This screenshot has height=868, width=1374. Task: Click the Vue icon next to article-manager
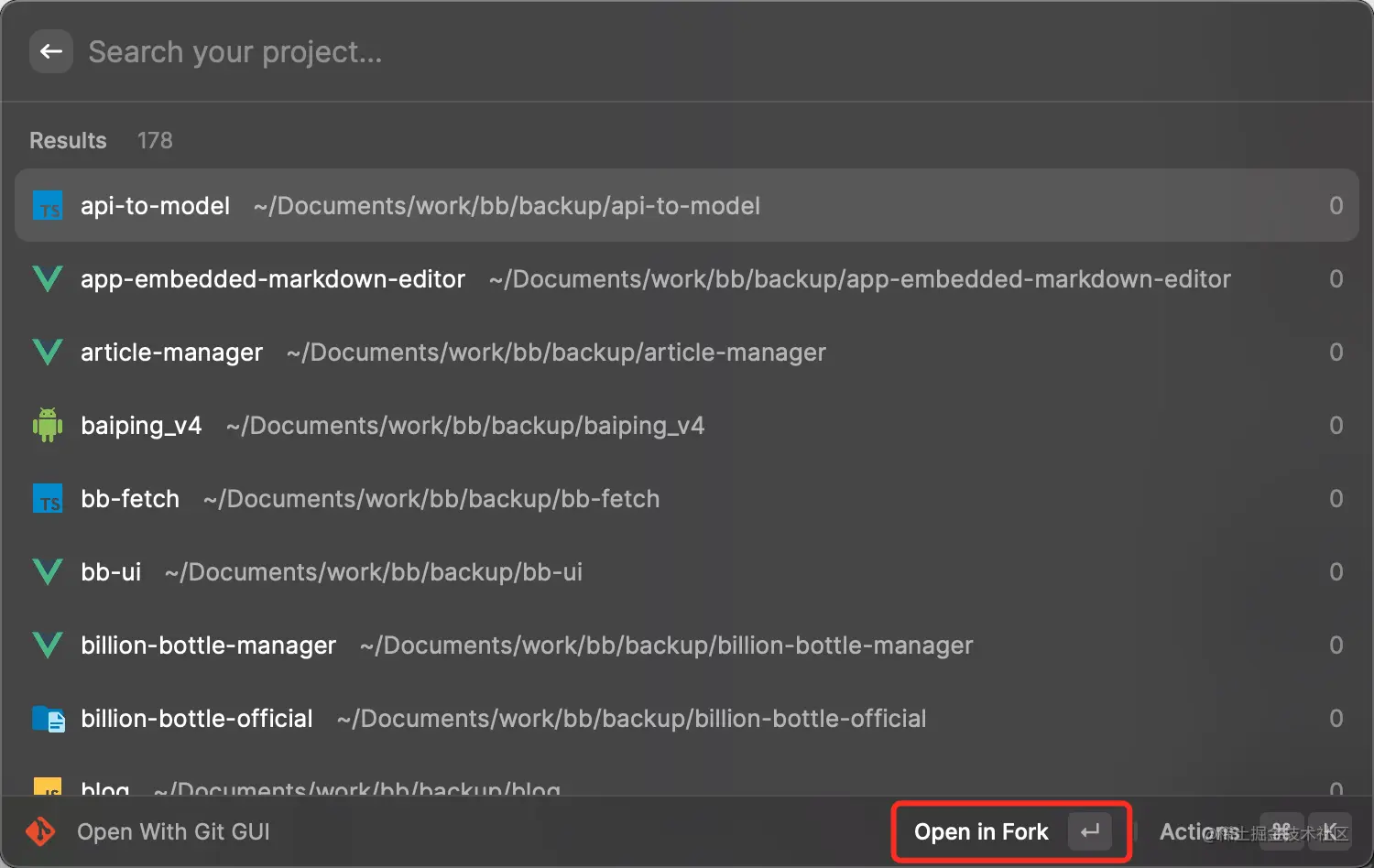pos(48,353)
